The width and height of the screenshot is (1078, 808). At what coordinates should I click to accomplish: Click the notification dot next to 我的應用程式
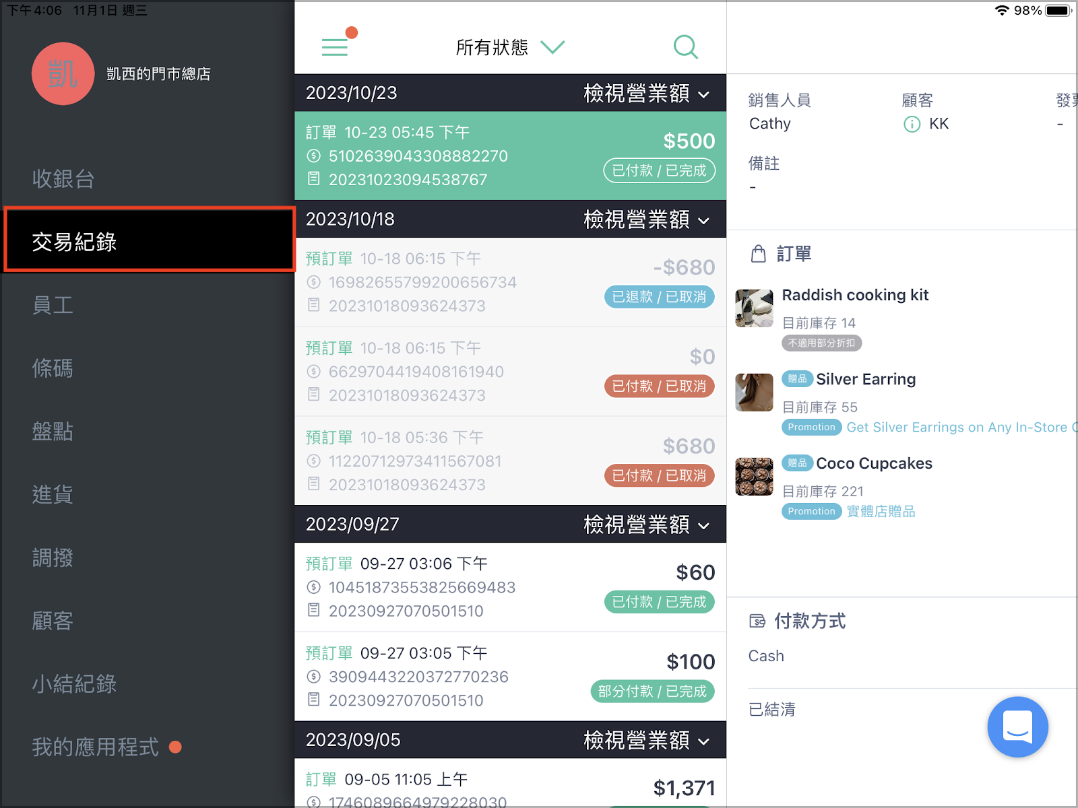coord(175,747)
